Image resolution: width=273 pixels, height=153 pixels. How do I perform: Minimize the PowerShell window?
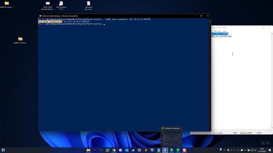click(x=195, y=16)
